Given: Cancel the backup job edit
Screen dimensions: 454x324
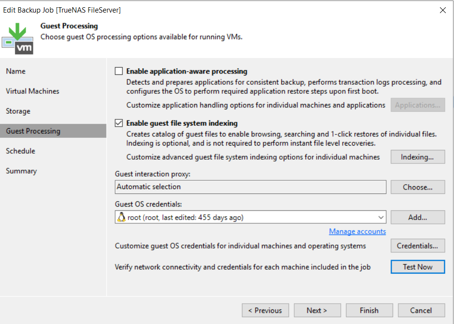Looking at the screenshot, I should 421,310.
